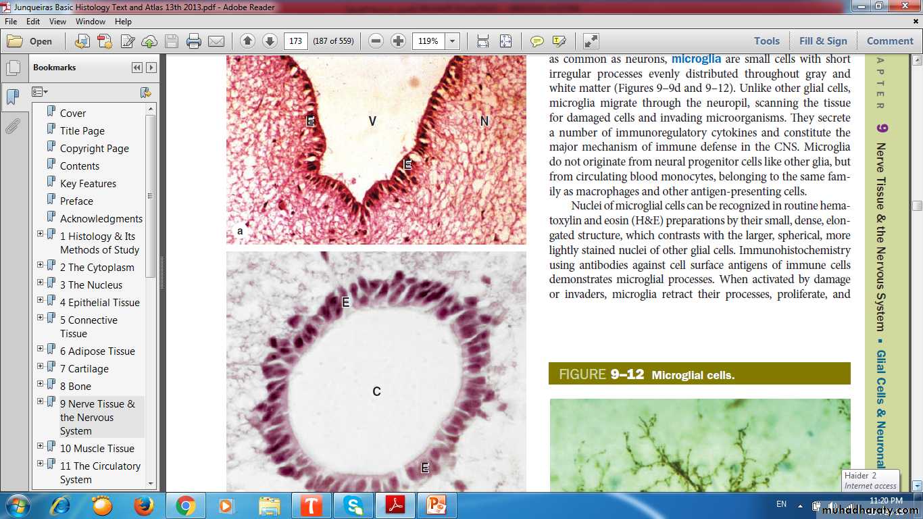Click the email envelope icon in toolbar

click(x=216, y=41)
